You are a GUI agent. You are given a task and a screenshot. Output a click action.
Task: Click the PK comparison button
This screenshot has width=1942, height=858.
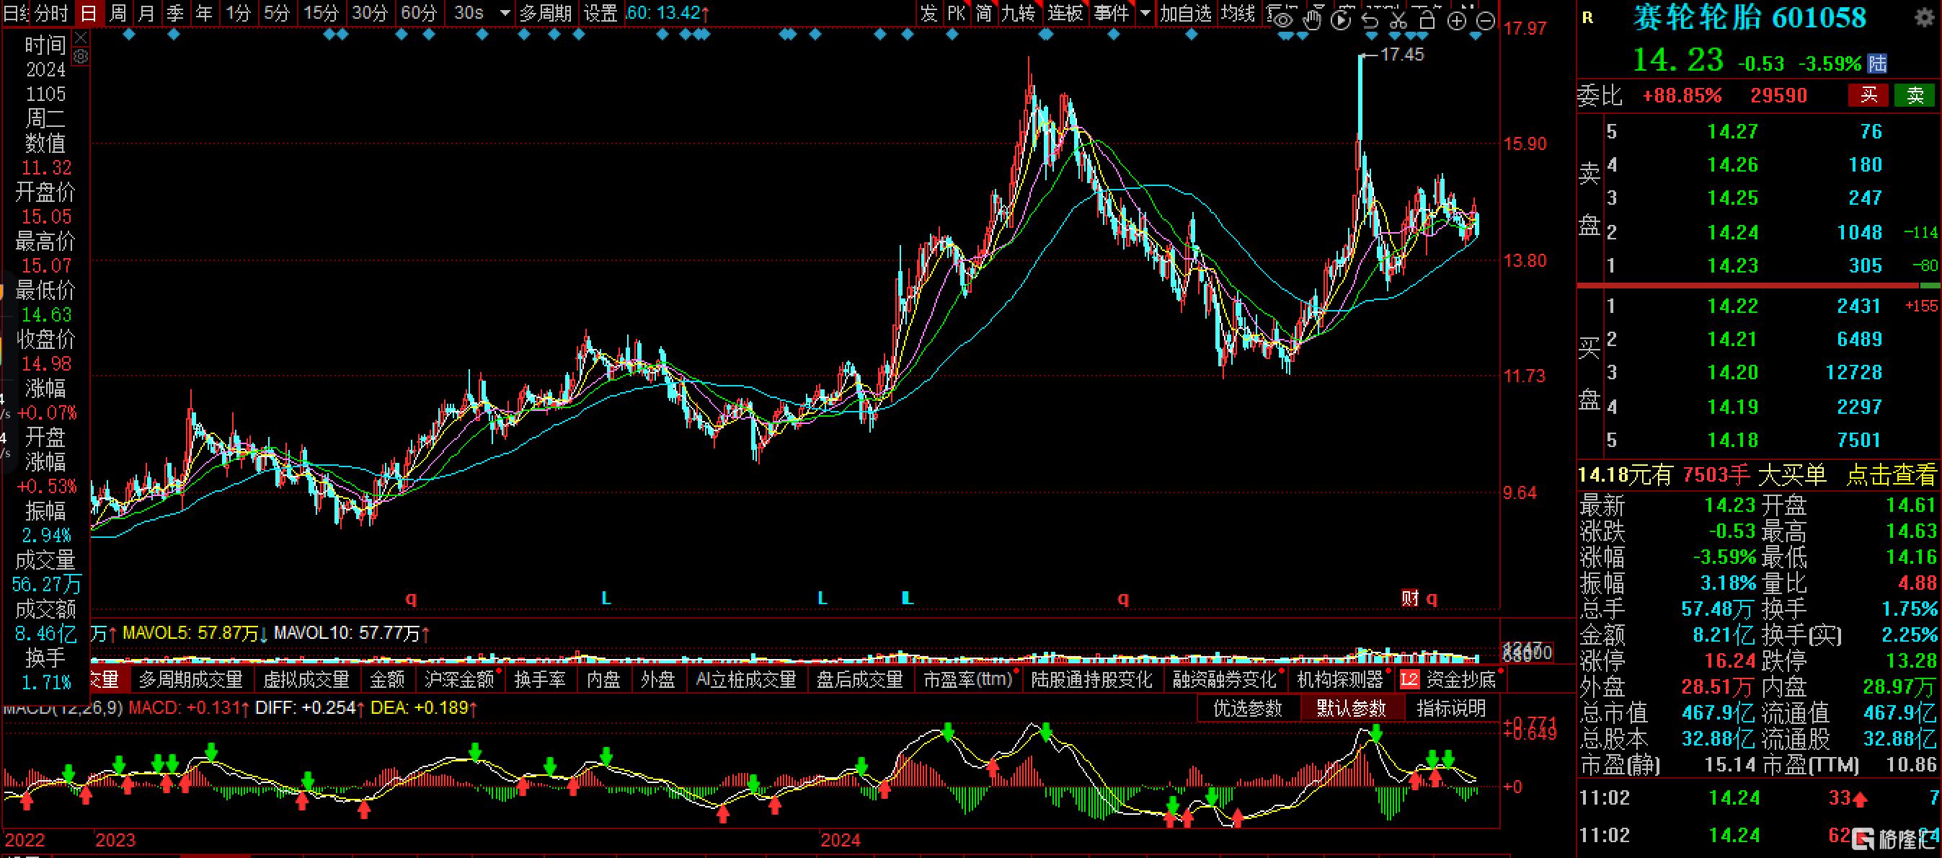click(956, 13)
